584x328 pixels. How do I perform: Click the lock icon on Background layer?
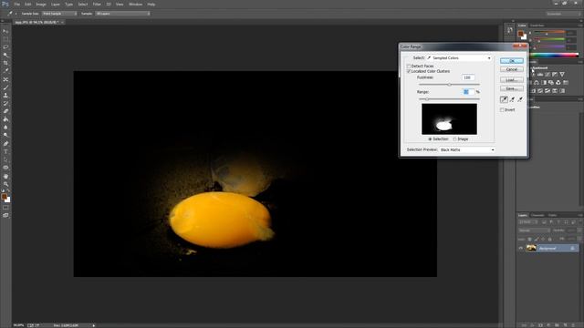(572, 248)
